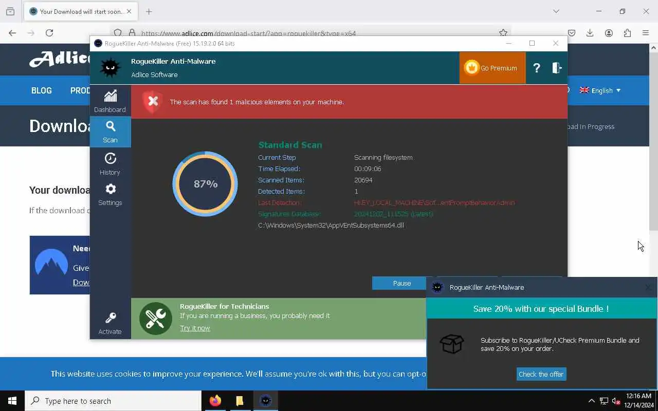Click the AppVEntSubsystems64.dll file path
This screenshot has height=411, width=658.
pos(331,225)
